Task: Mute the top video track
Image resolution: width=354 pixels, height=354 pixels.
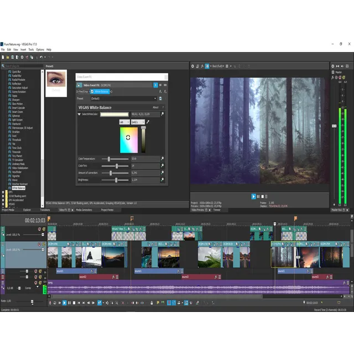Action: 39,229
